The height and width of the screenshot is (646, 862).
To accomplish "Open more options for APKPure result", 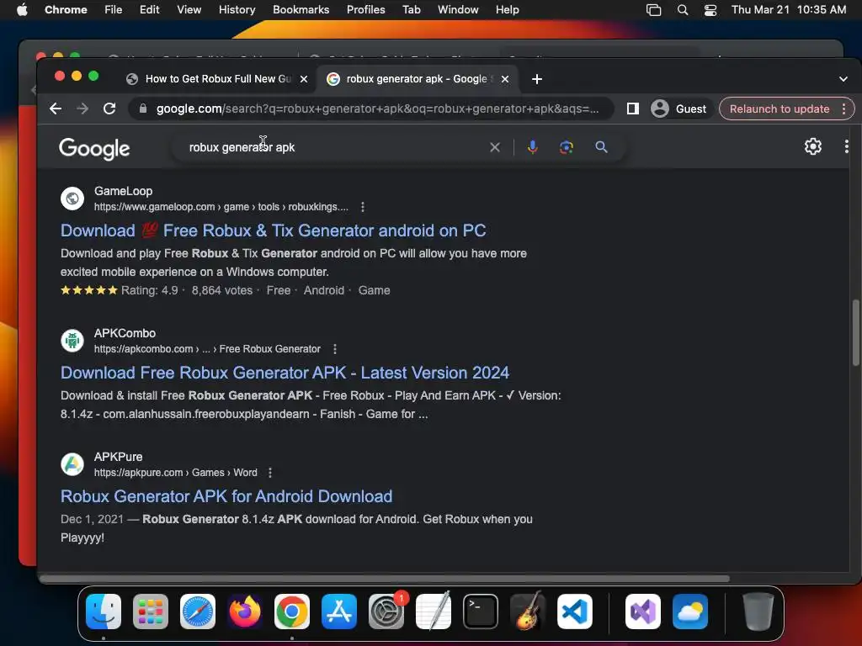I will click(270, 473).
